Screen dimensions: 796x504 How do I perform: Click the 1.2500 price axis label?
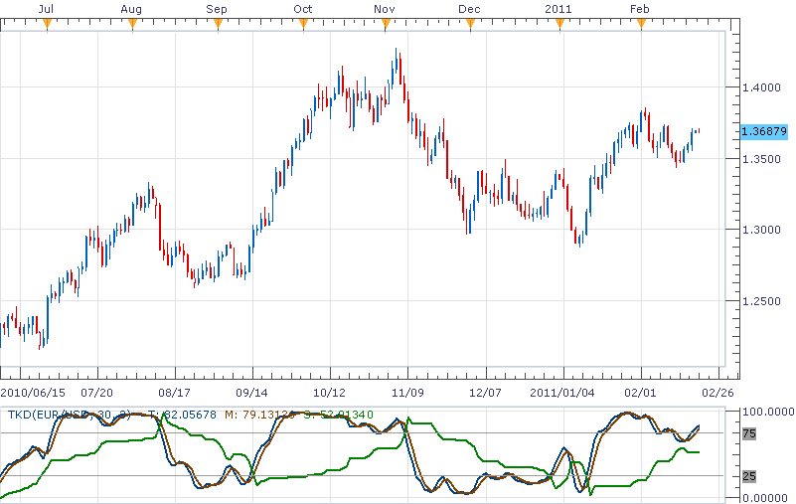tap(761, 302)
